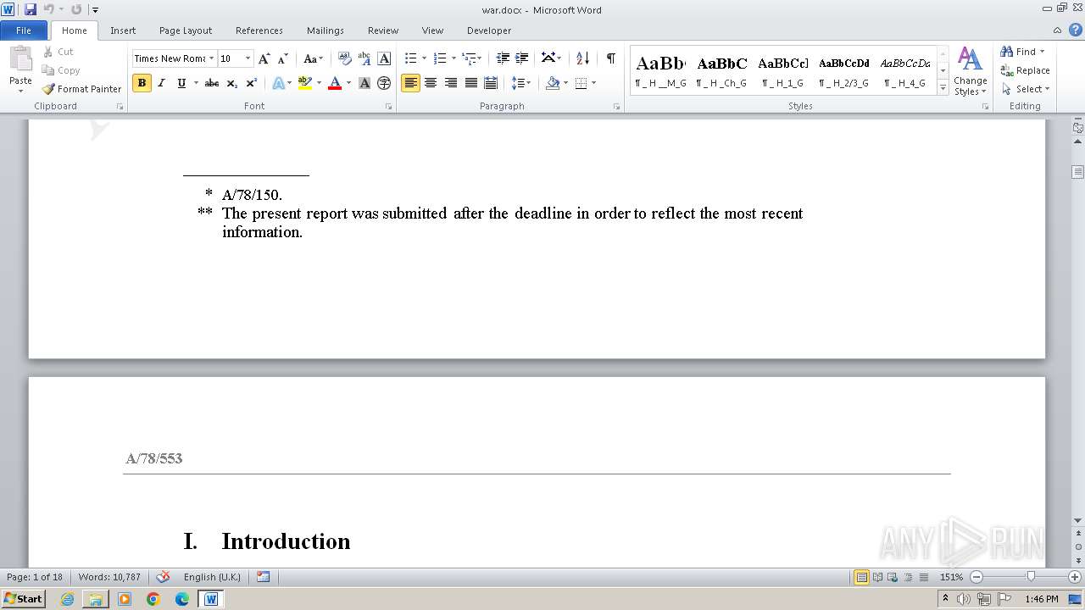Click the Distributed alignment icon
This screenshot has height=610, width=1085.
490,83
